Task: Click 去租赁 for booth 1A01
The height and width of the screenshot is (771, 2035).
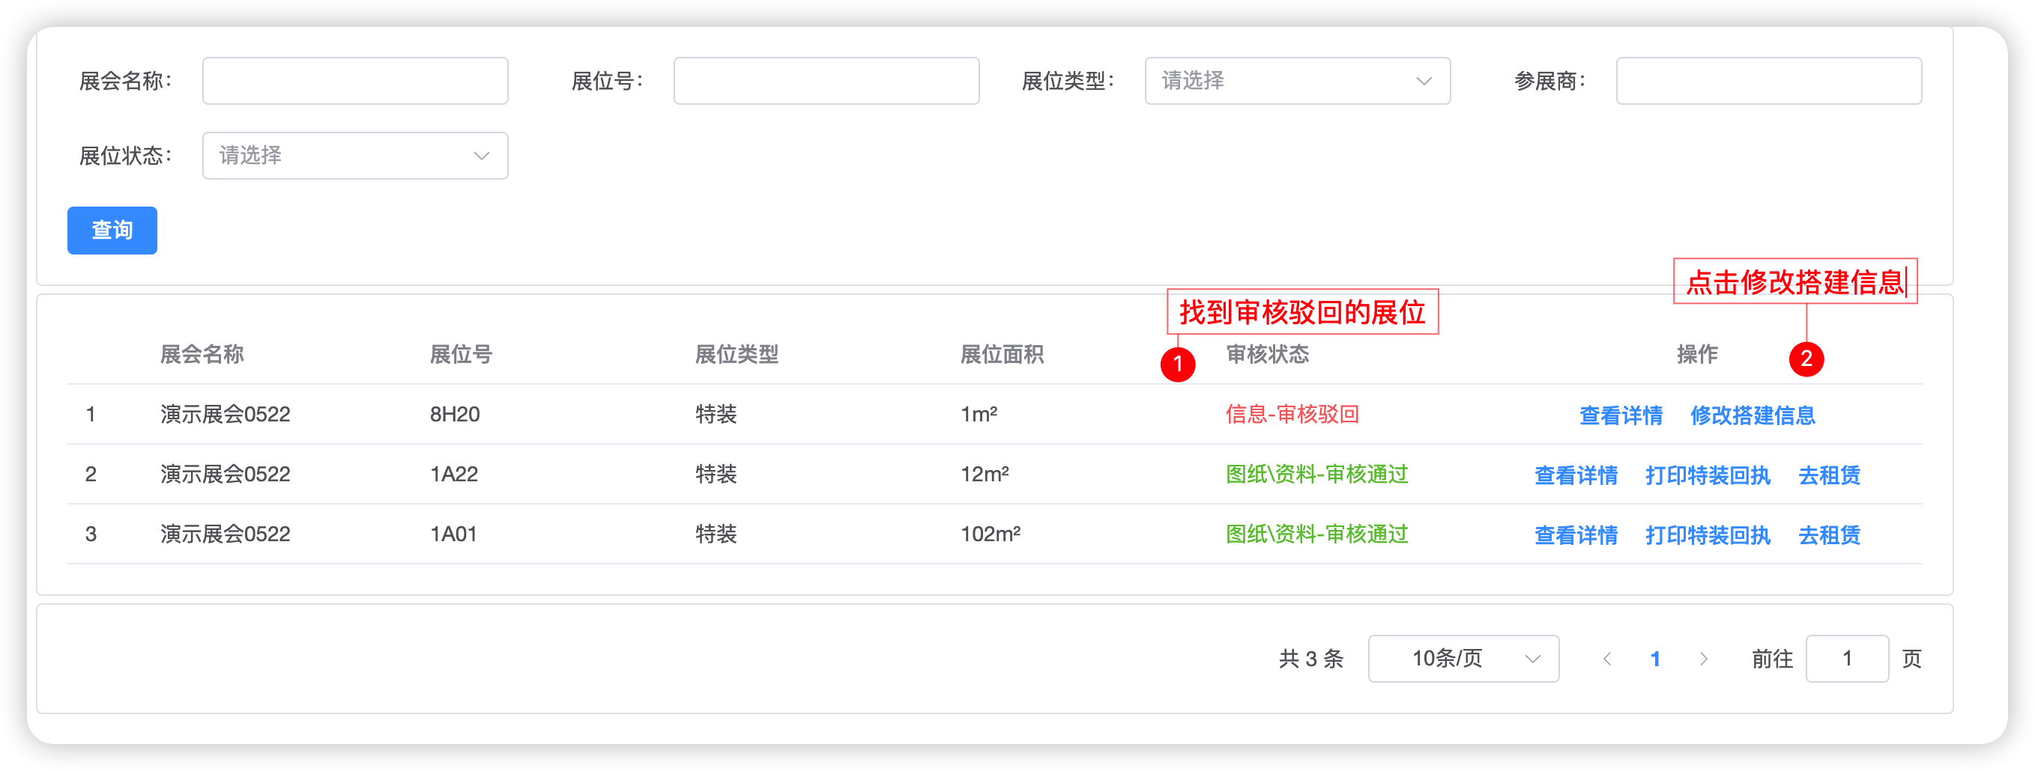Action: tap(1829, 535)
